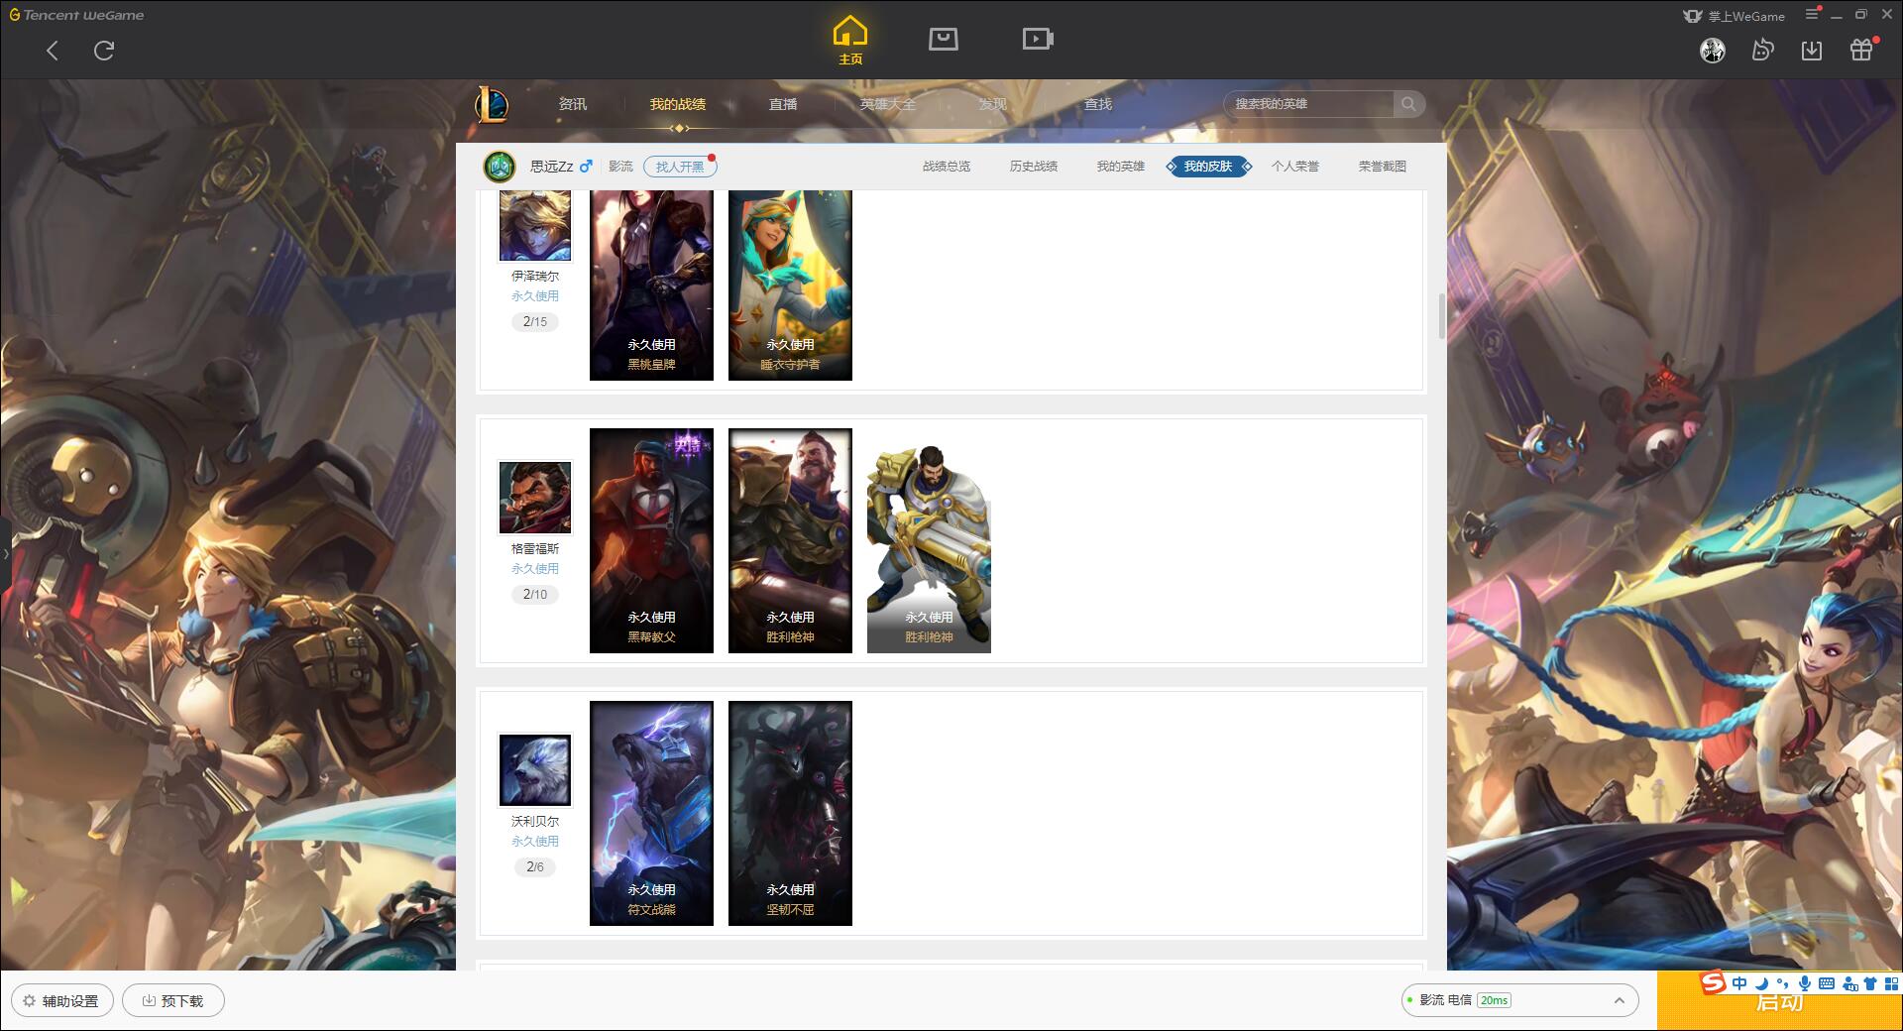
Task: Open the 战绩总览 sub-tab
Action: point(947,167)
